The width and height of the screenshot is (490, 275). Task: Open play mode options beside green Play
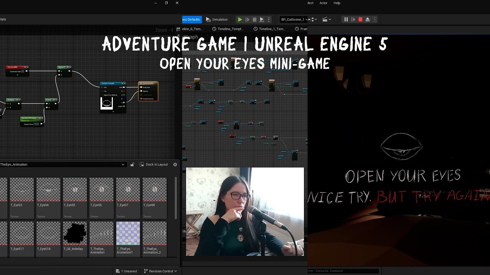269,19
